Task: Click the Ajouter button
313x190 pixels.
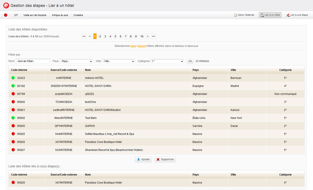Action: coord(143,159)
